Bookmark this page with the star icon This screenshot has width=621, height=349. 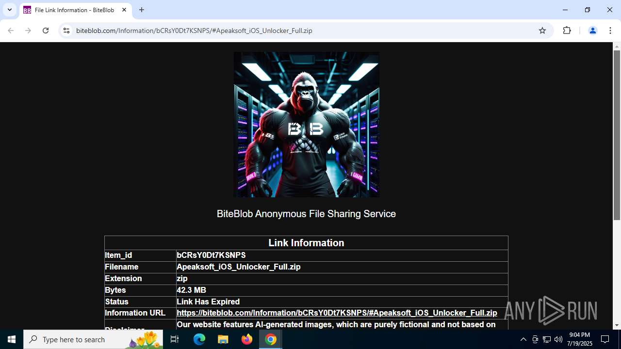pyautogui.click(x=542, y=31)
